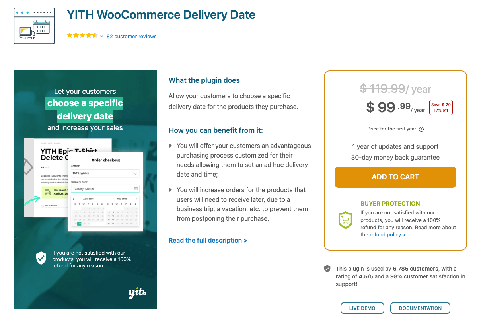Click the green buyer protection shield icon
The width and height of the screenshot is (479, 331).
(345, 220)
